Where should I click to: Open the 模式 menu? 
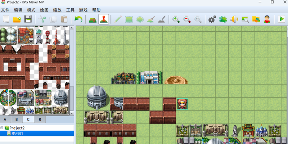pyautogui.click(x=31, y=10)
